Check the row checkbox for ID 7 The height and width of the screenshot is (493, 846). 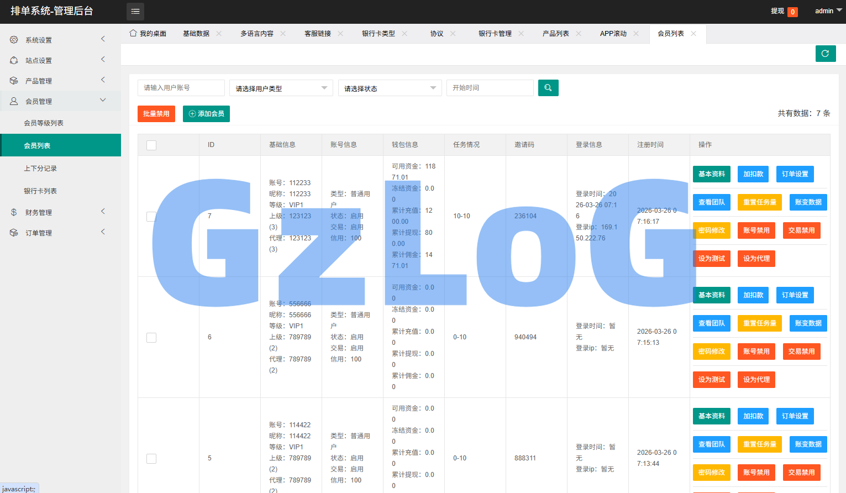point(151,216)
